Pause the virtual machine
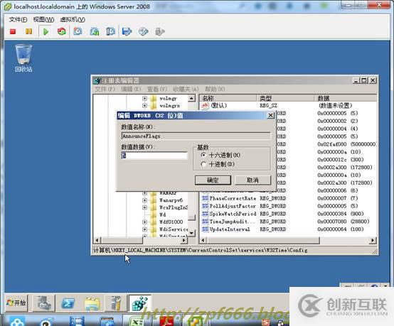 pos(28,31)
